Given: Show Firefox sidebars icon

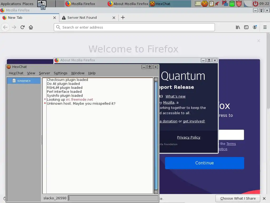Looking at the screenshot, I should click(246, 27).
